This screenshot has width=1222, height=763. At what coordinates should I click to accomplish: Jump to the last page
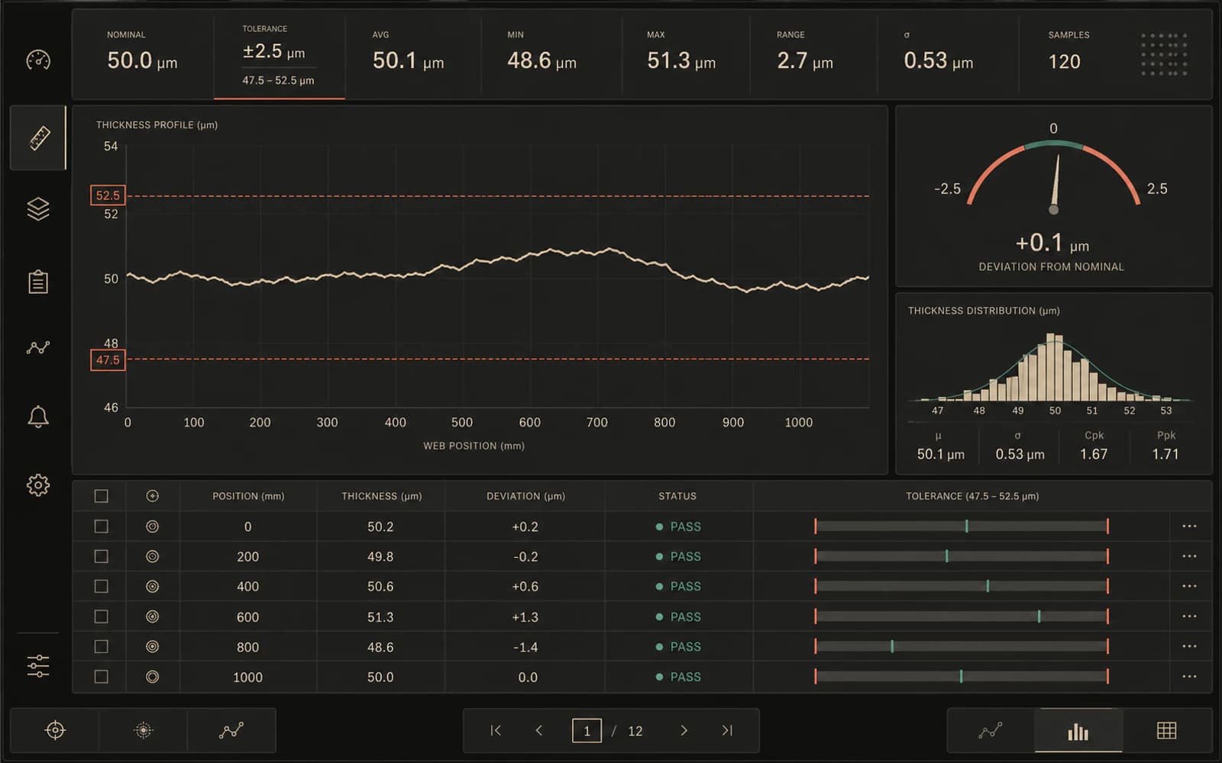727,731
